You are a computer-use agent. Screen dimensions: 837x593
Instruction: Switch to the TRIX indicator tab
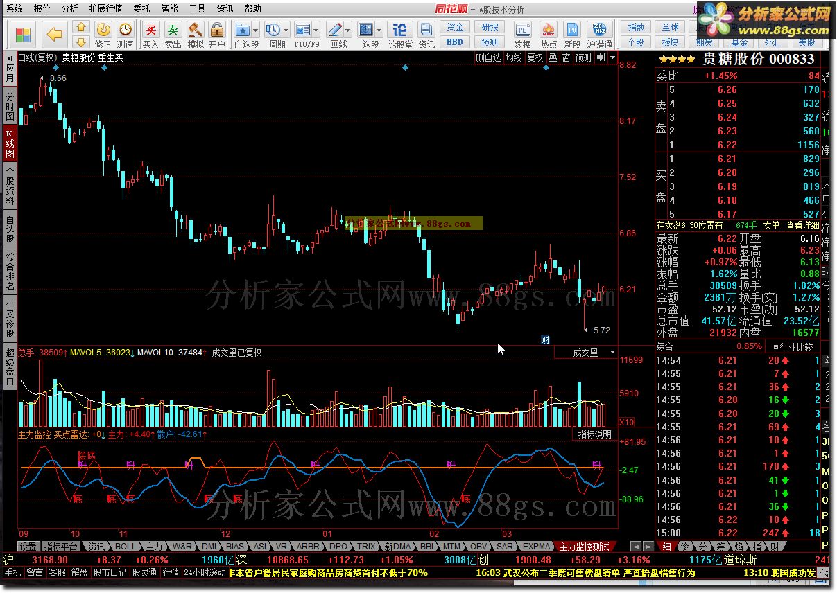tap(365, 547)
